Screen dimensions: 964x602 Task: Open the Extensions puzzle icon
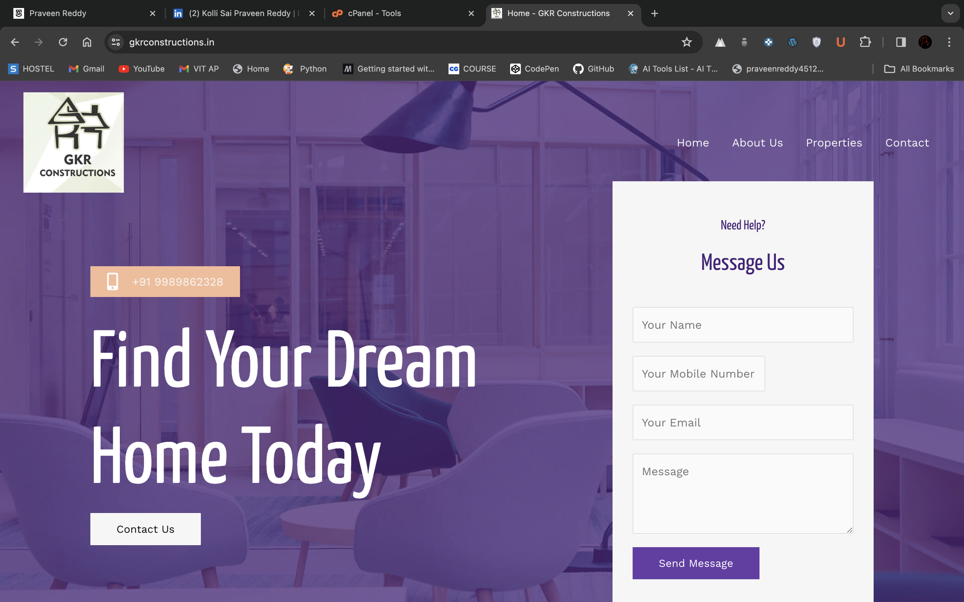pos(865,42)
